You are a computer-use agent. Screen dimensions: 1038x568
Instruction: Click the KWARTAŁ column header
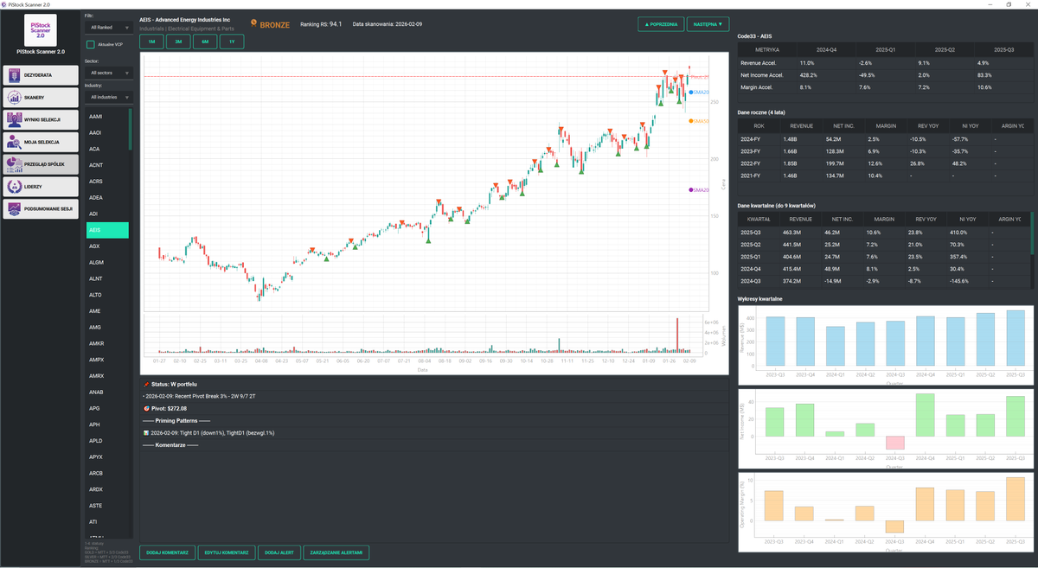tap(759, 219)
